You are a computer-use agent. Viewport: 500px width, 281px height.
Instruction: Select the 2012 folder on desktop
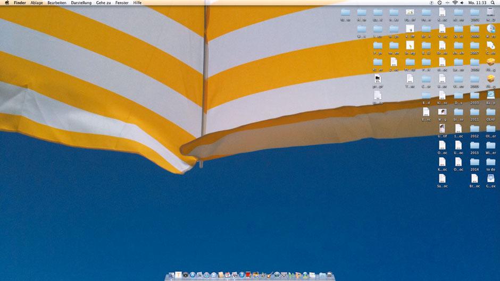tap(475, 131)
